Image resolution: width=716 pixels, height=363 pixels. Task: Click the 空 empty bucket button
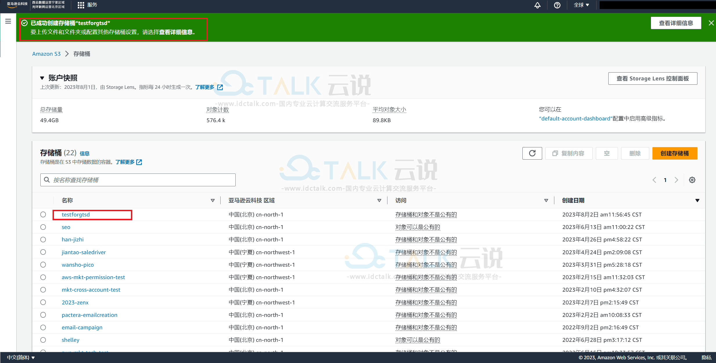607,153
